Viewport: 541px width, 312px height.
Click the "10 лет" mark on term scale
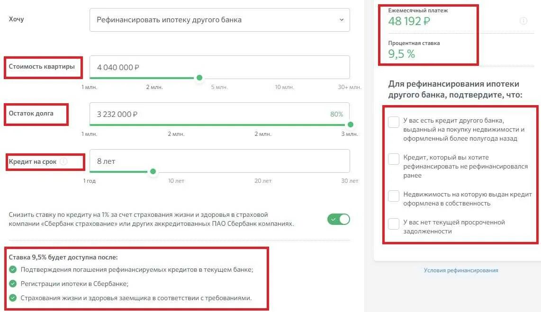[x=176, y=181]
